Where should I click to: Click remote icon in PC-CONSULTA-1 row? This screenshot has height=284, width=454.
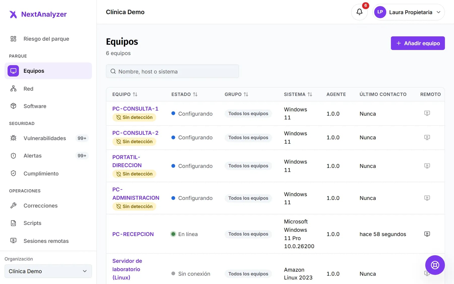(427, 113)
